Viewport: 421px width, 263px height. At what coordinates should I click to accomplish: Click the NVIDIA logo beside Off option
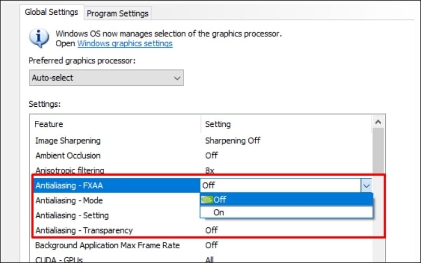207,200
